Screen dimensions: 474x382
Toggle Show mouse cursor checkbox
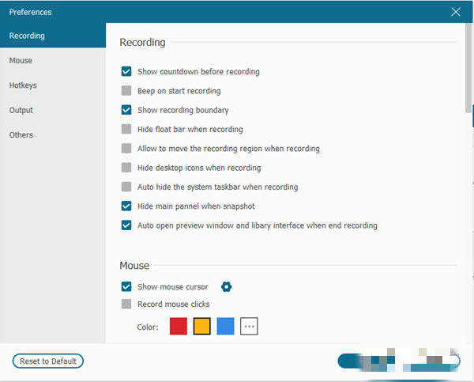[x=126, y=286]
